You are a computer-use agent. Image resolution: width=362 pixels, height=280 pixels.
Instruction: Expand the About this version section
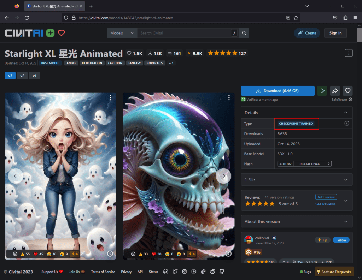coord(297,222)
